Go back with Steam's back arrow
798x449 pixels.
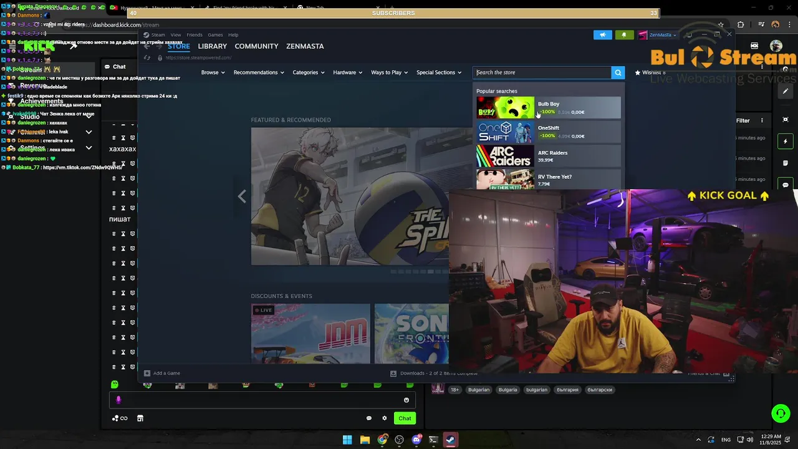pyautogui.click(x=147, y=46)
